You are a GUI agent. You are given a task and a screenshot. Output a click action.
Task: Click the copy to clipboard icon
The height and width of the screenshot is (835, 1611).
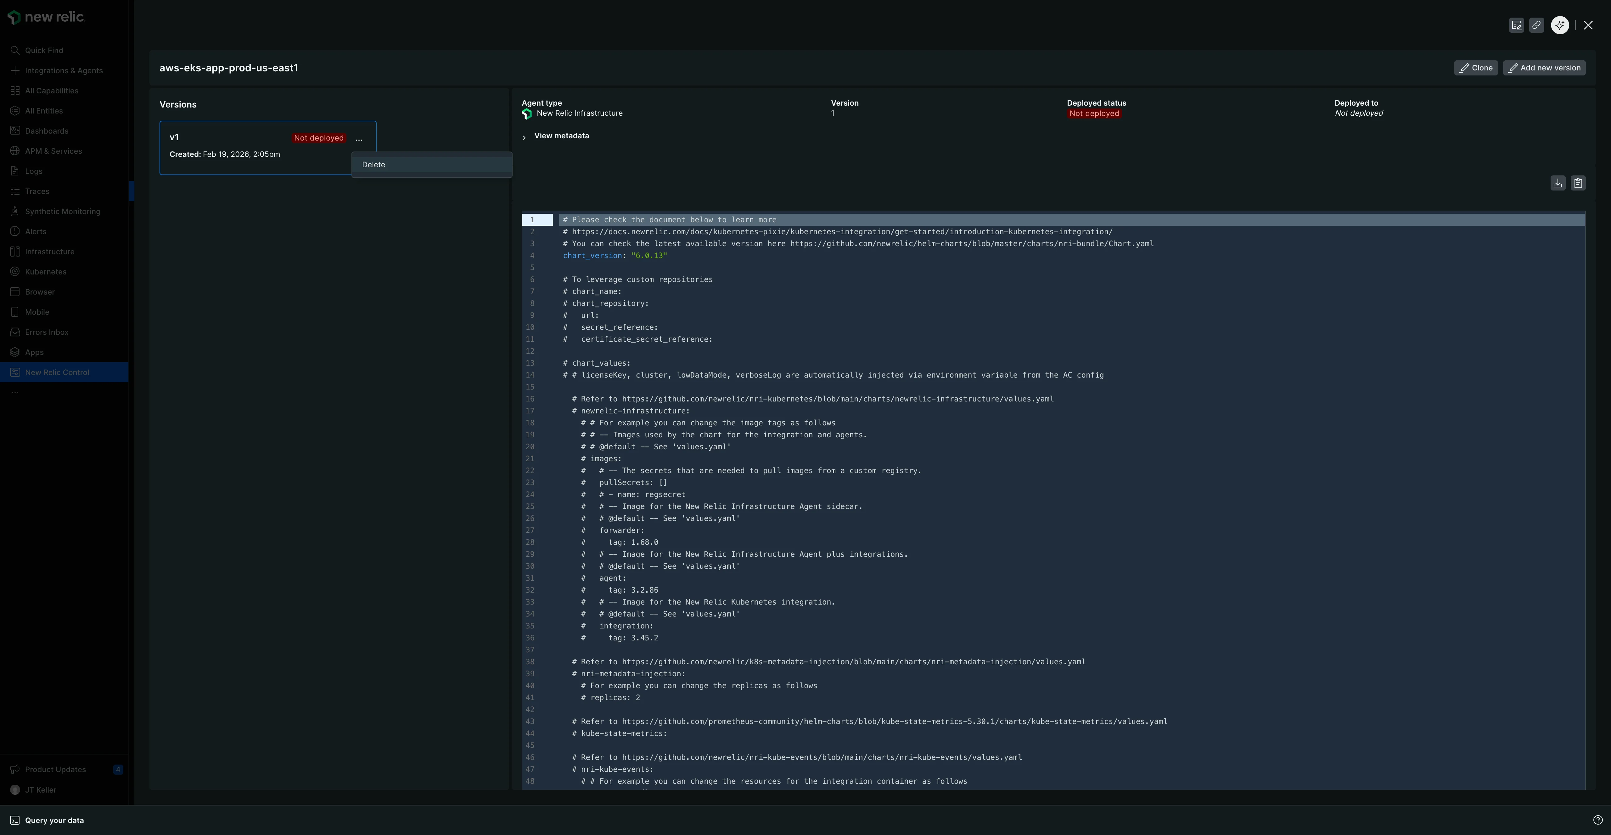click(1578, 183)
